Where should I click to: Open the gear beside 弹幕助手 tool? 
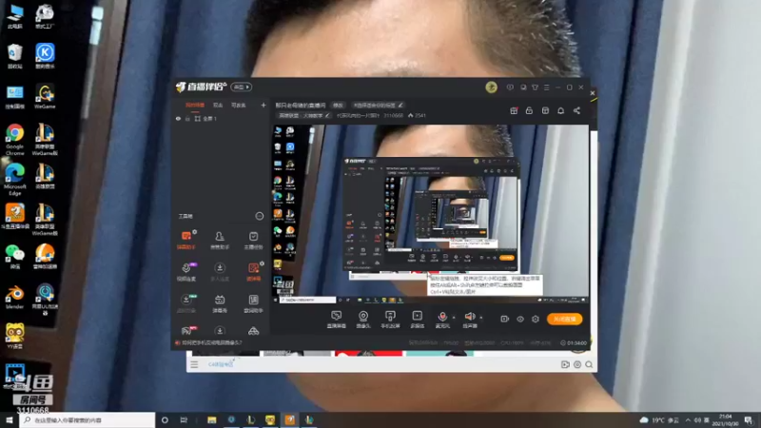195,232
